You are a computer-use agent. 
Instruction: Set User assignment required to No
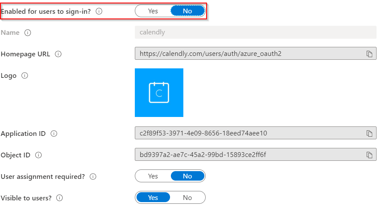pyautogui.click(x=187, y=176)
